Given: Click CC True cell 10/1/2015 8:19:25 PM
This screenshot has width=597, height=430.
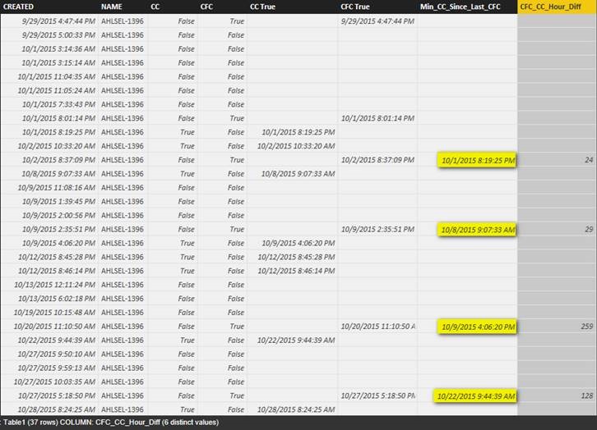Looking at the screenshot, I should pos(298,132).
